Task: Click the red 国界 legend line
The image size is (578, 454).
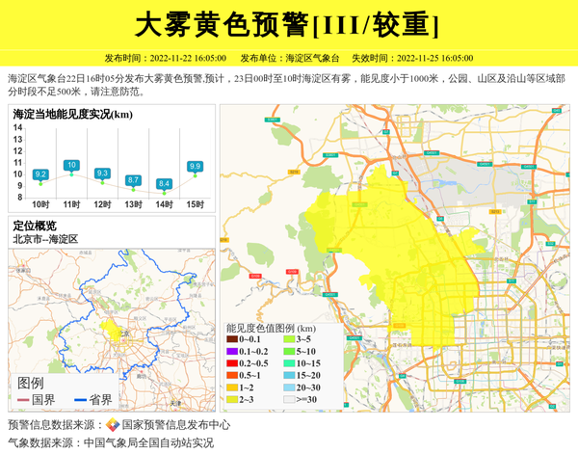Action: (x=23, y=400)
